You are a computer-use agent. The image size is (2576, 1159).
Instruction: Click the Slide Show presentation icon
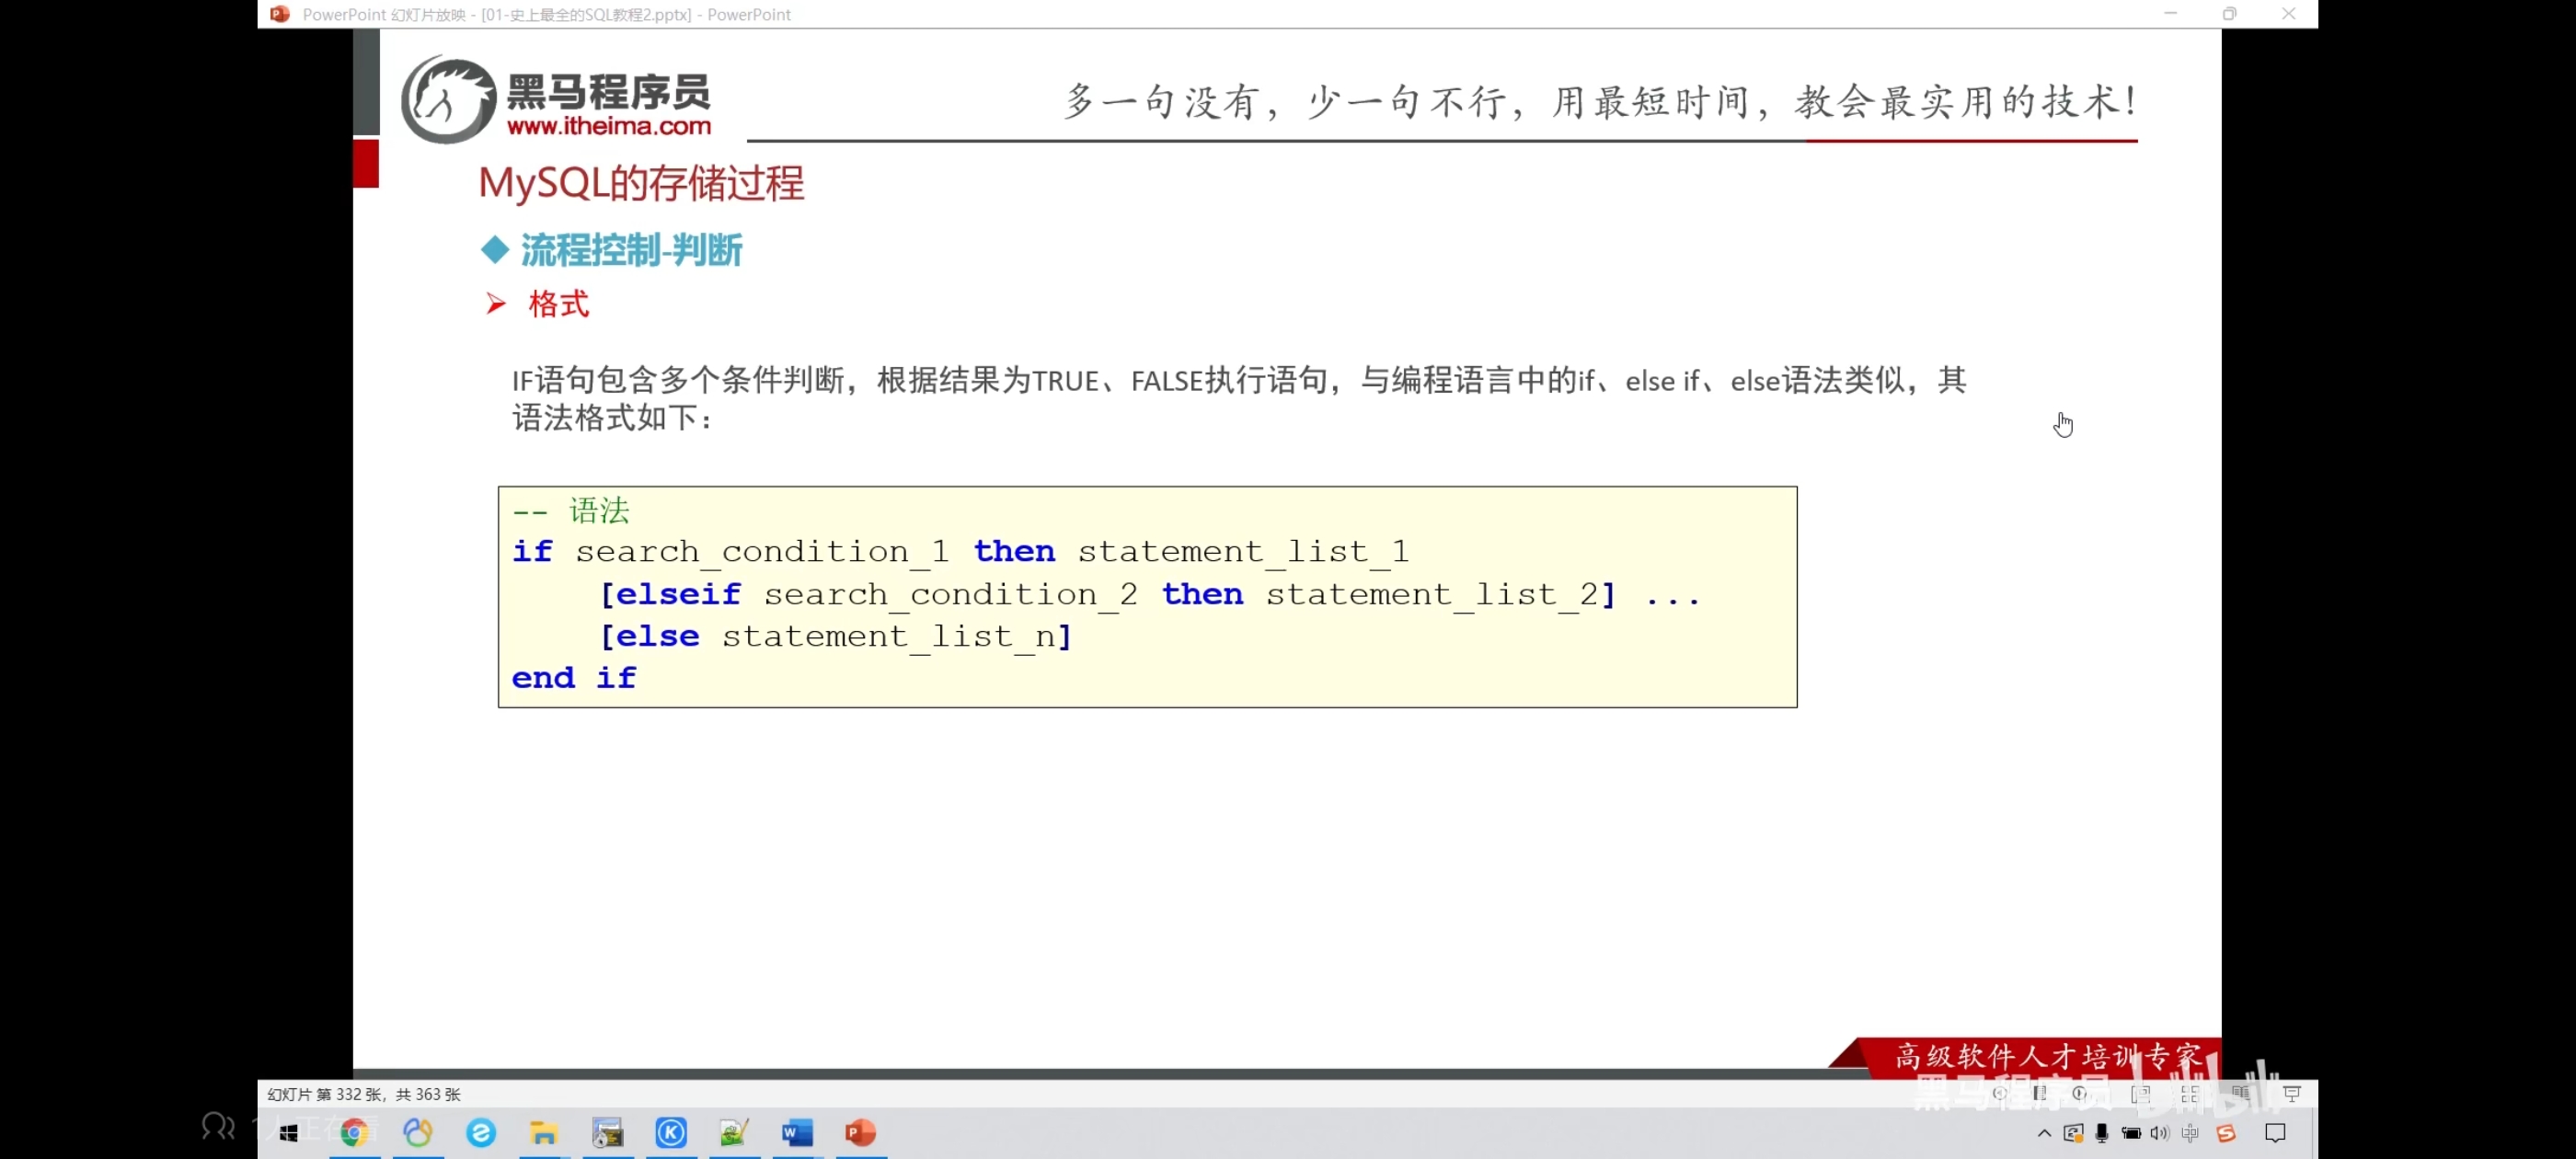point(2291,1093)
